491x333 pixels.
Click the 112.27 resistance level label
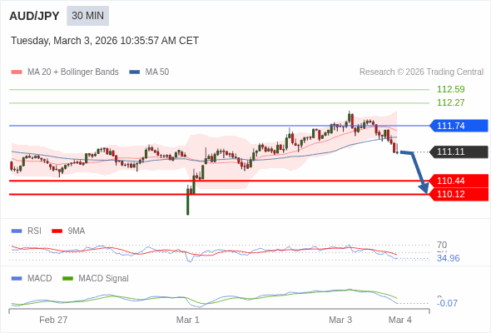451,102
